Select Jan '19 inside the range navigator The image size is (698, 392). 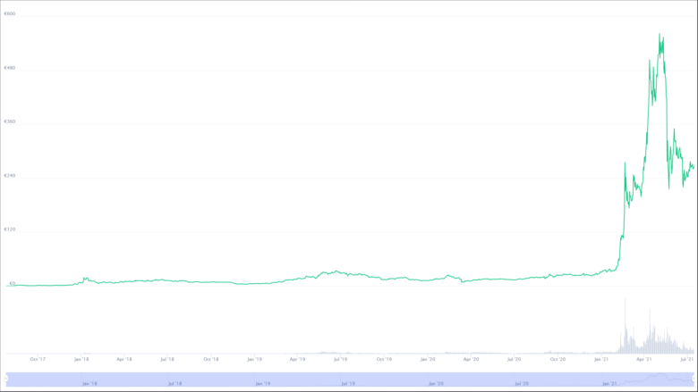[x=262, y=384]
